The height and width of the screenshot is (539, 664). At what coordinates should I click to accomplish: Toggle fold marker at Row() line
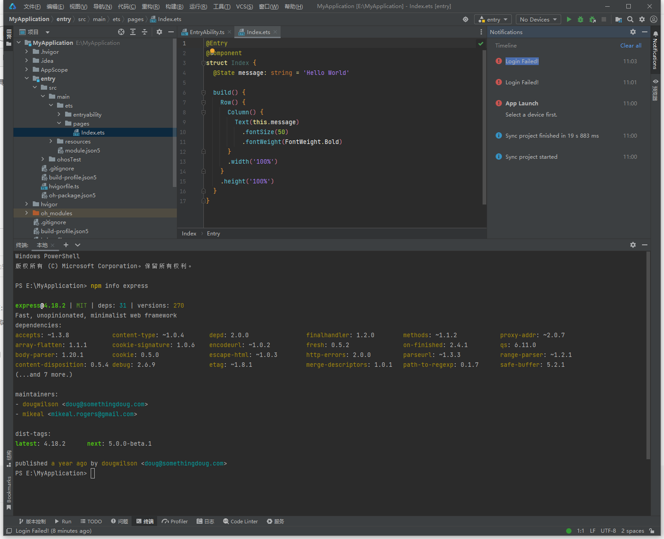pyautogui.click(x=203, y=102)
